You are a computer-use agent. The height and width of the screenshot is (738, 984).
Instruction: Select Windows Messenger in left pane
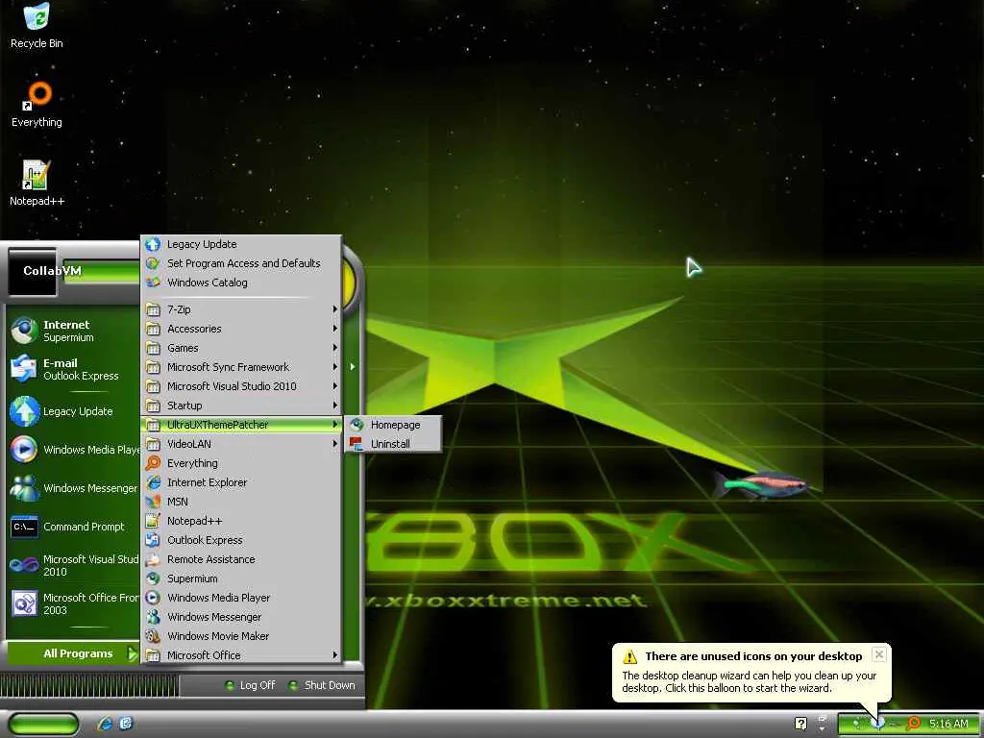pyautogui.click(x=73, y=488)
